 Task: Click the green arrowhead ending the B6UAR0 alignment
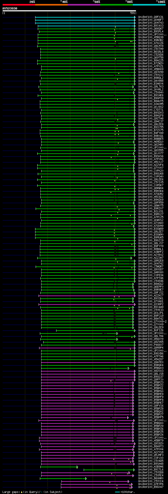click(x=86, y=478)
